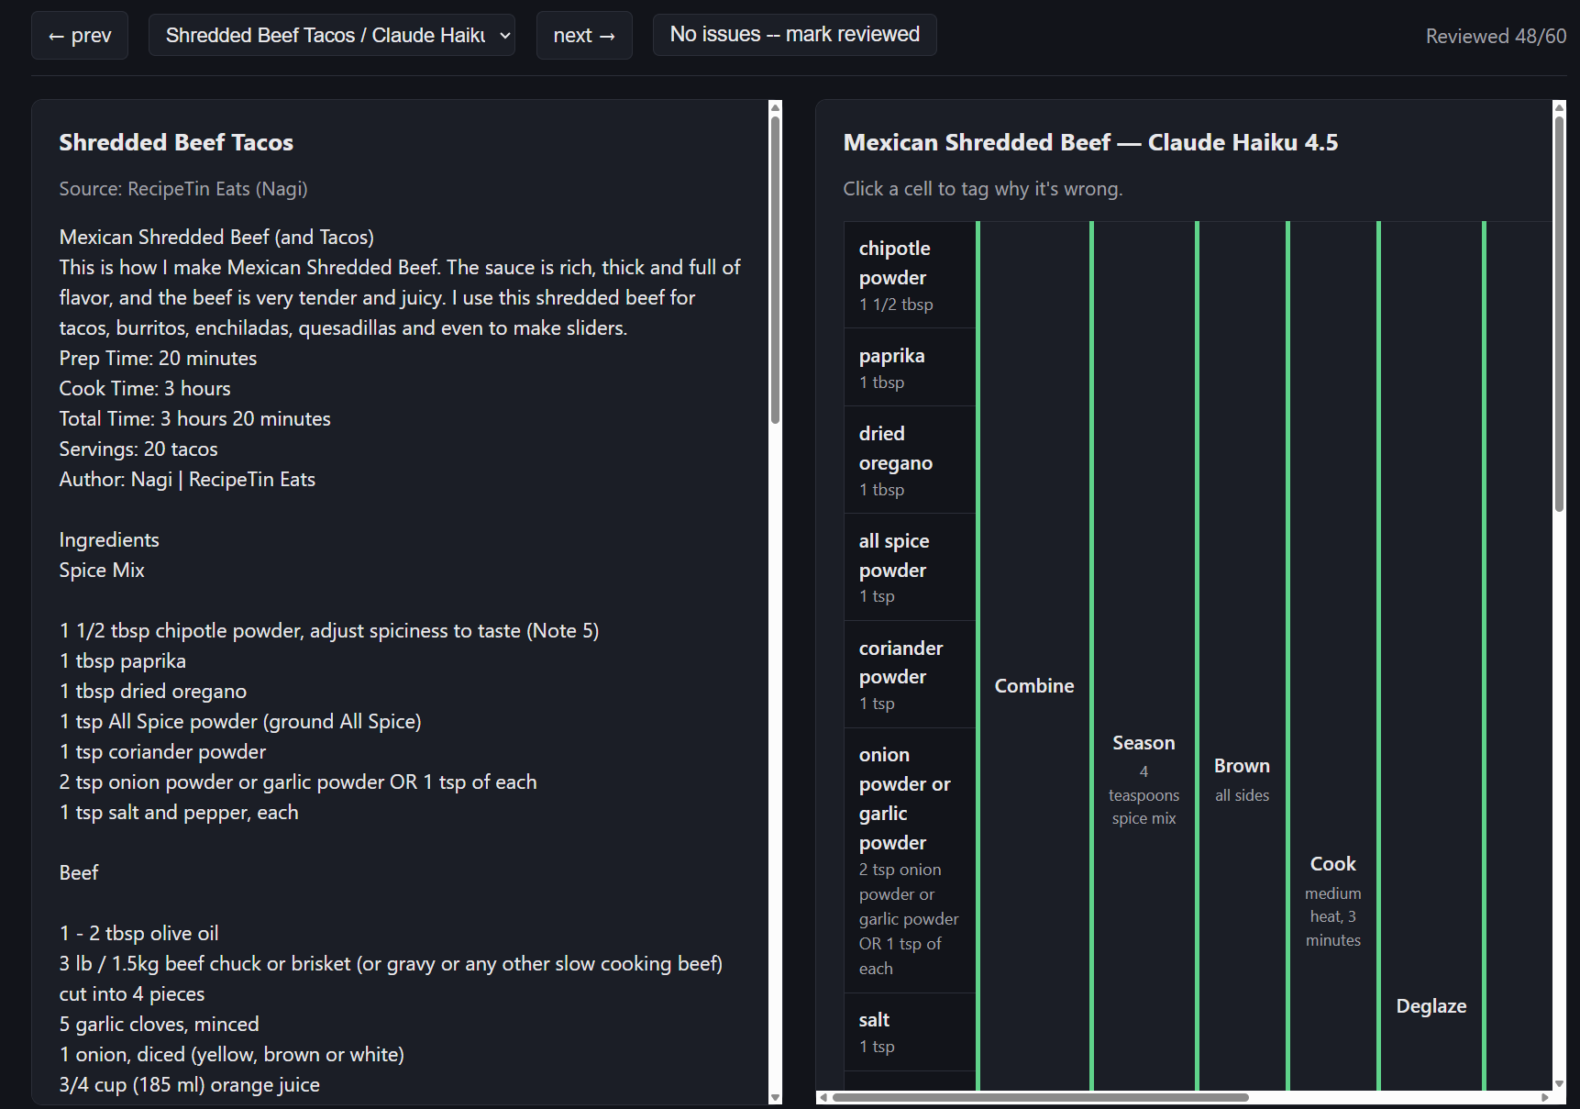Select the all spice powder cell
This screenshot has width=1580, height=1109.
click(910, 568)
